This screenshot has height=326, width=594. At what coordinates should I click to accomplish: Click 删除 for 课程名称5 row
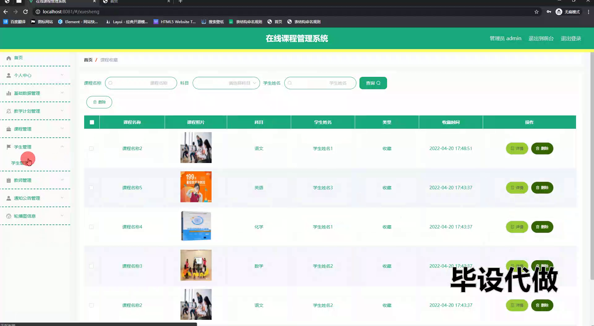pyautogui.click(x=542, y=188)
